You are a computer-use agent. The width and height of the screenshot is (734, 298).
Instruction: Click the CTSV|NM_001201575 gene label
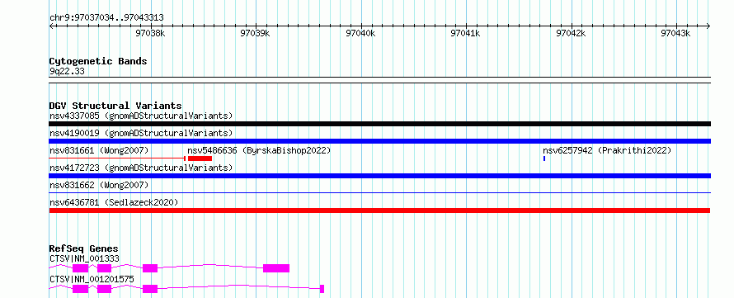(x=92, y=279)
